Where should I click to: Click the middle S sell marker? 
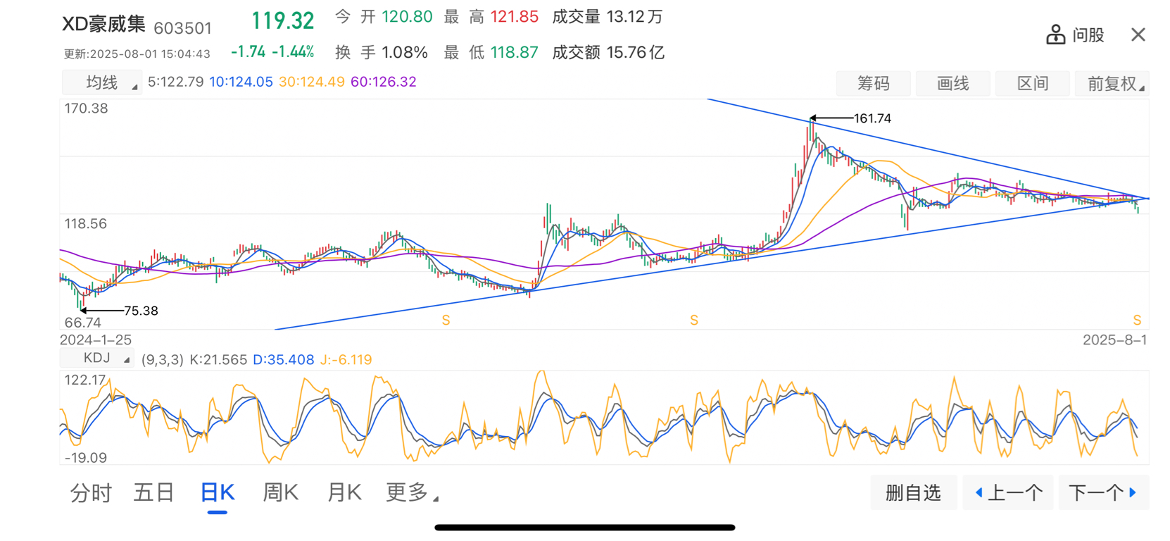694,321
